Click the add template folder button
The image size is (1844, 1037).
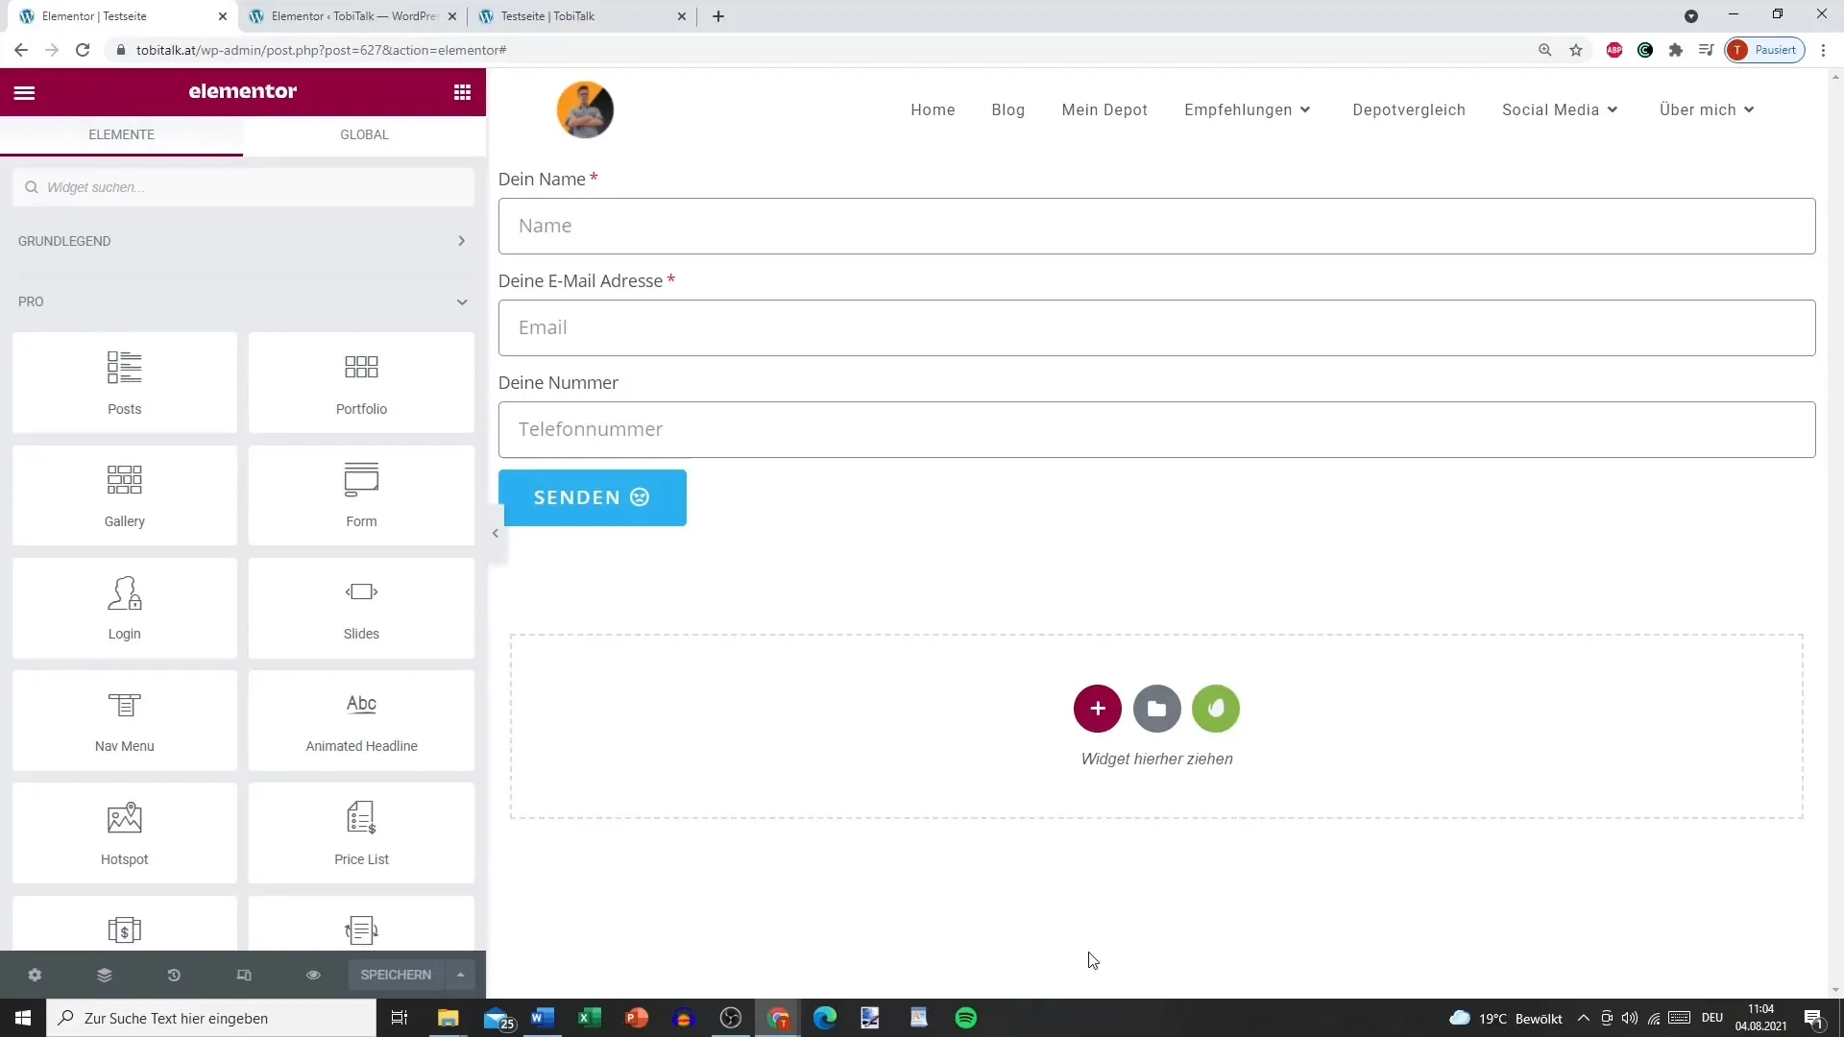point(1157,709)
